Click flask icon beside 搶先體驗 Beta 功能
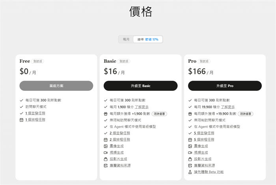 (x=190, y=172)
